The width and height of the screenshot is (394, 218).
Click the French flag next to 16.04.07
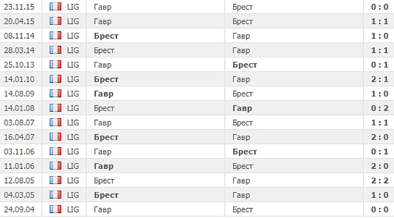(55, 137)
